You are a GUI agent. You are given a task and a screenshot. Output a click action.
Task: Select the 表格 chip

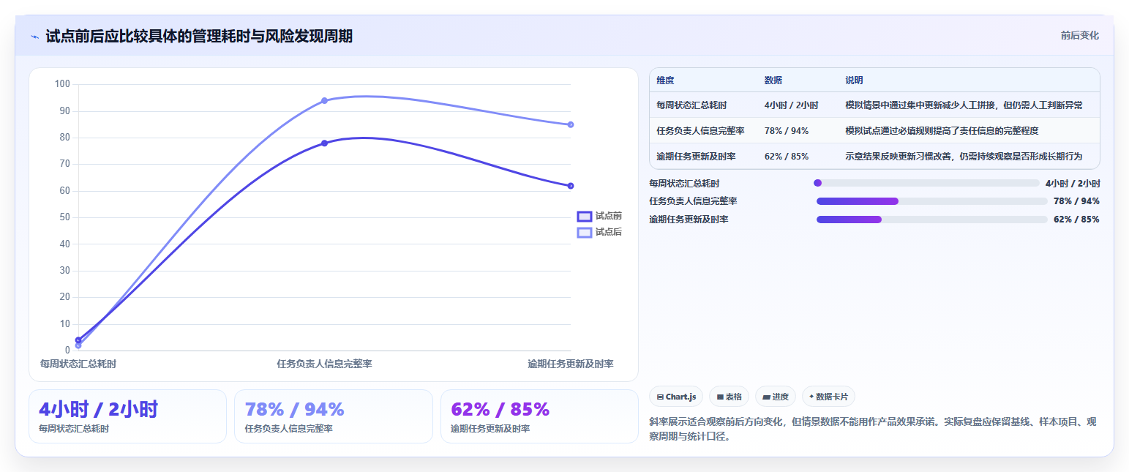(x=729, y=397)
